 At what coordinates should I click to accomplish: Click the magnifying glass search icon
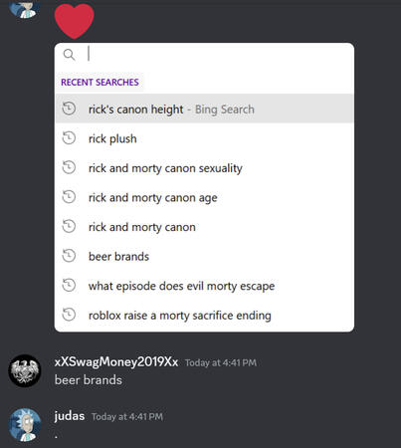pos(69,55)
